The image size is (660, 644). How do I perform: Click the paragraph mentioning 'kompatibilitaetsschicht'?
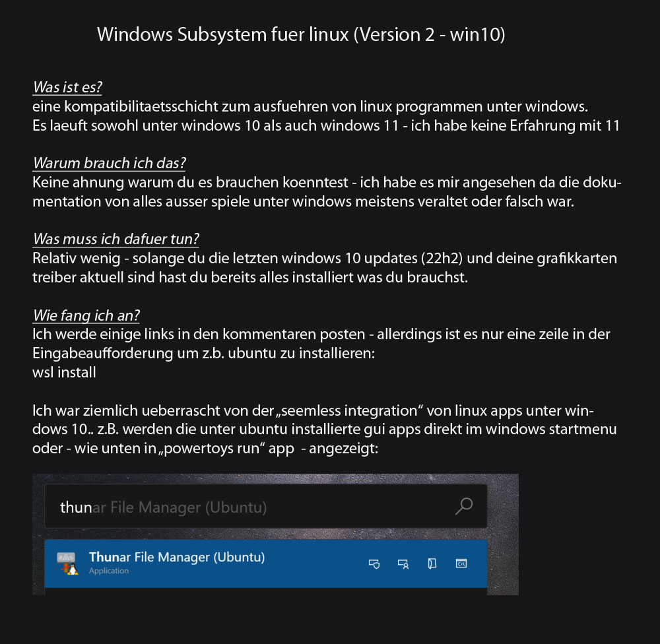click(x=326, y=115)
